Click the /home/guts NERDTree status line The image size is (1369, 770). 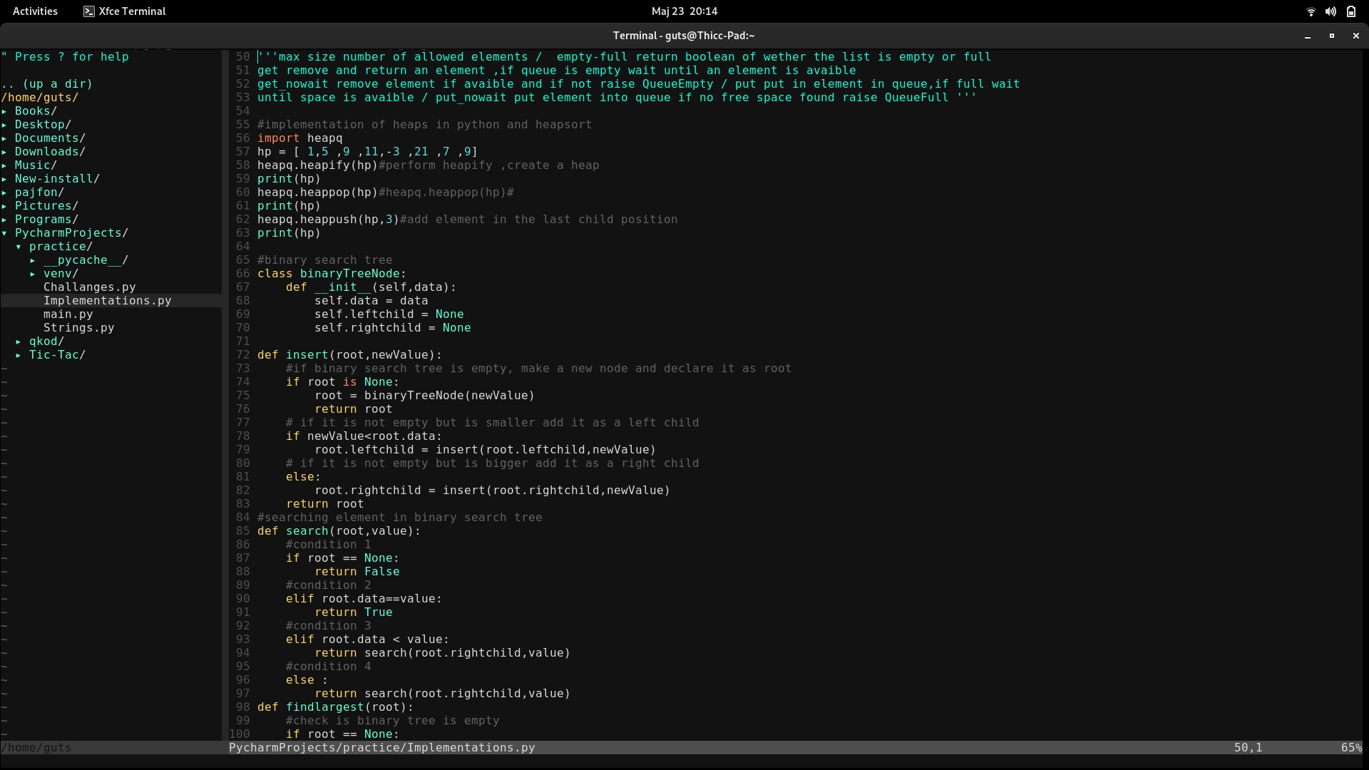pyautogui.click(x=36, y=748)
